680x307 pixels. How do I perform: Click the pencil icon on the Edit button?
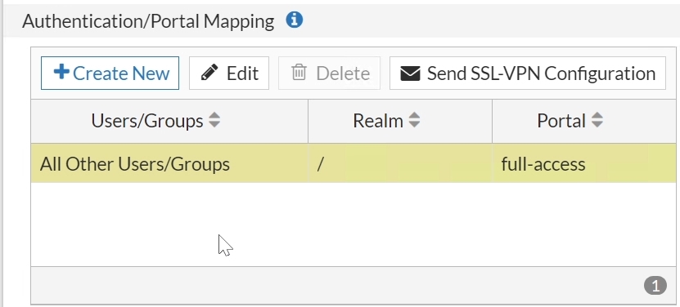(x=209, y=73)
